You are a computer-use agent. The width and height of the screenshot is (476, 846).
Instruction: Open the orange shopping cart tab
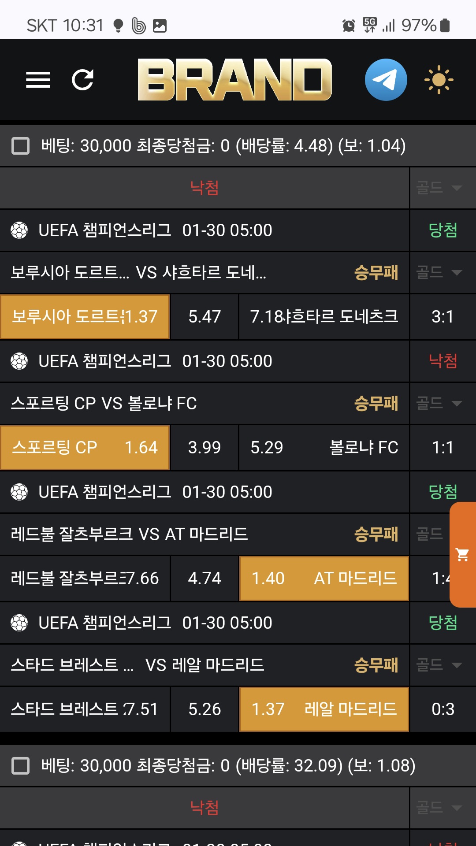[x=463, y=555]
